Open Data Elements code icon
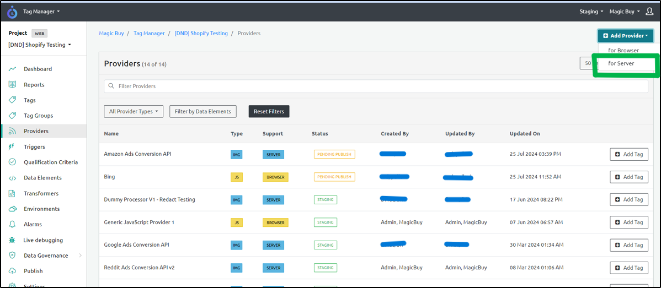Viewport: 661px width, 288px height. click(x=12, y=178)
